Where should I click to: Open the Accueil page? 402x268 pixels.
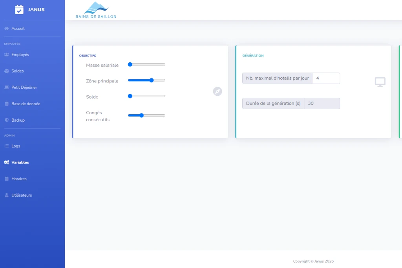point(18,28)
